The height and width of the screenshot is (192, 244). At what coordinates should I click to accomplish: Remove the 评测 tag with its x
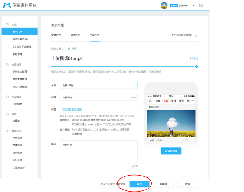click(x=80, y=110)
